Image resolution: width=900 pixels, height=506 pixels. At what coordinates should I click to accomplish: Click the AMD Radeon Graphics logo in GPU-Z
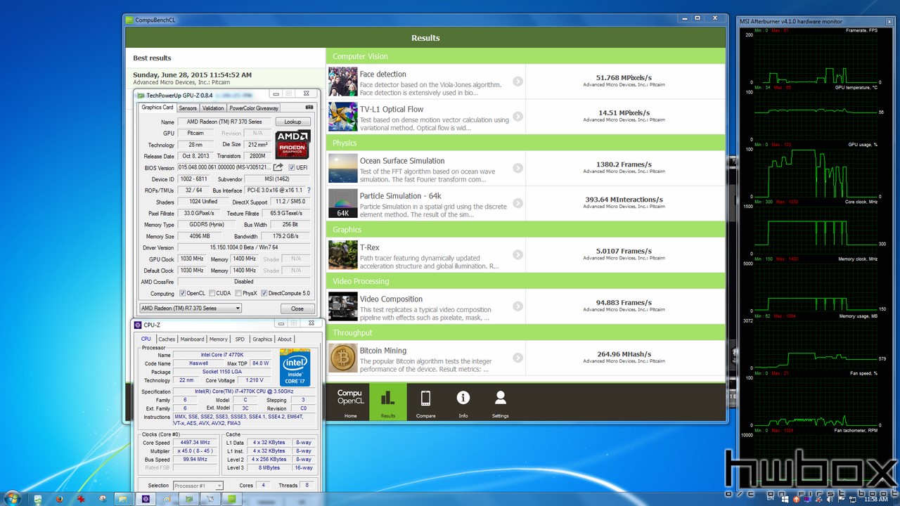(x=292, y=145)
